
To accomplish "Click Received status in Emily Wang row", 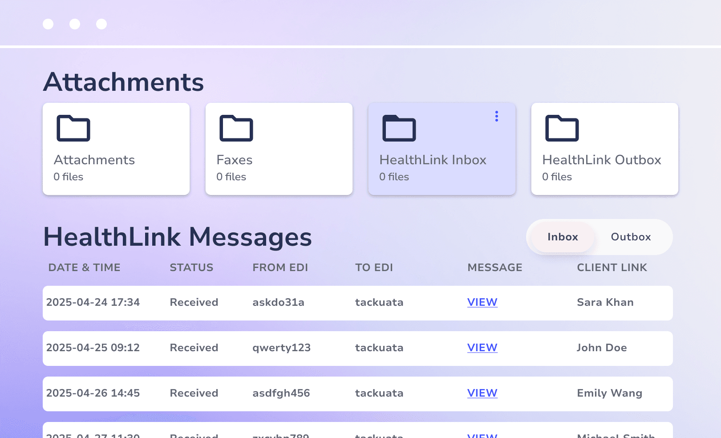I will pyautogui.click(x=194, y=393).
